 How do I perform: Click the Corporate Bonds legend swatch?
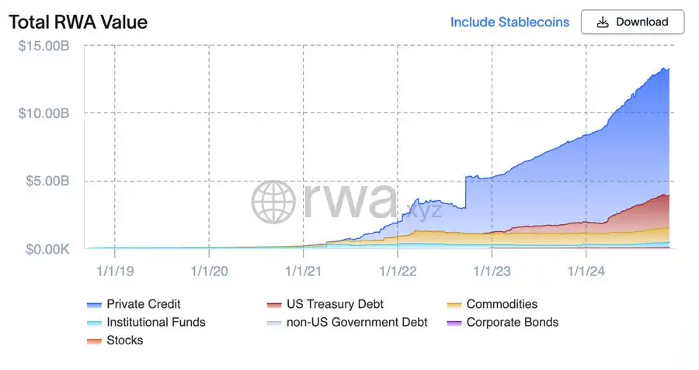point(454,323)
